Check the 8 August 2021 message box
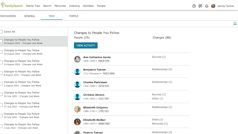The image size is (238, 134). point(1,73)
